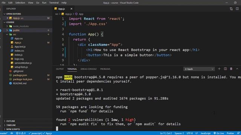Switch to the Output panel tab
This screenshot has height=135, width=241.
click(x=59, y=69)
